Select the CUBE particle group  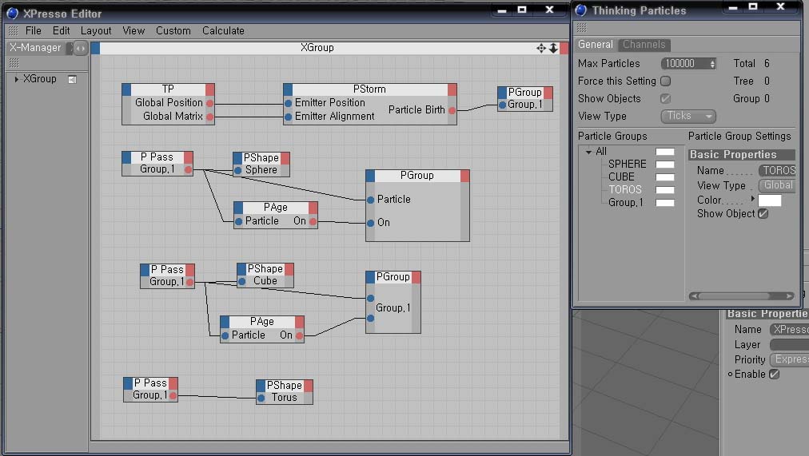pyautogui.click(x=621, y=176)
